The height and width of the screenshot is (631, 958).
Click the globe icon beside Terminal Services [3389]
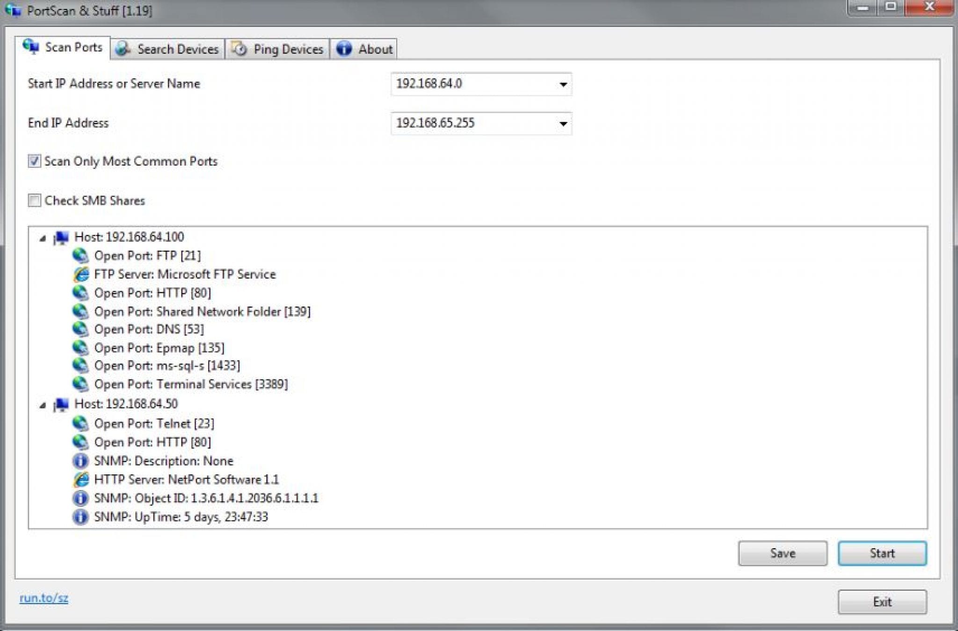(x=80, y=384)
